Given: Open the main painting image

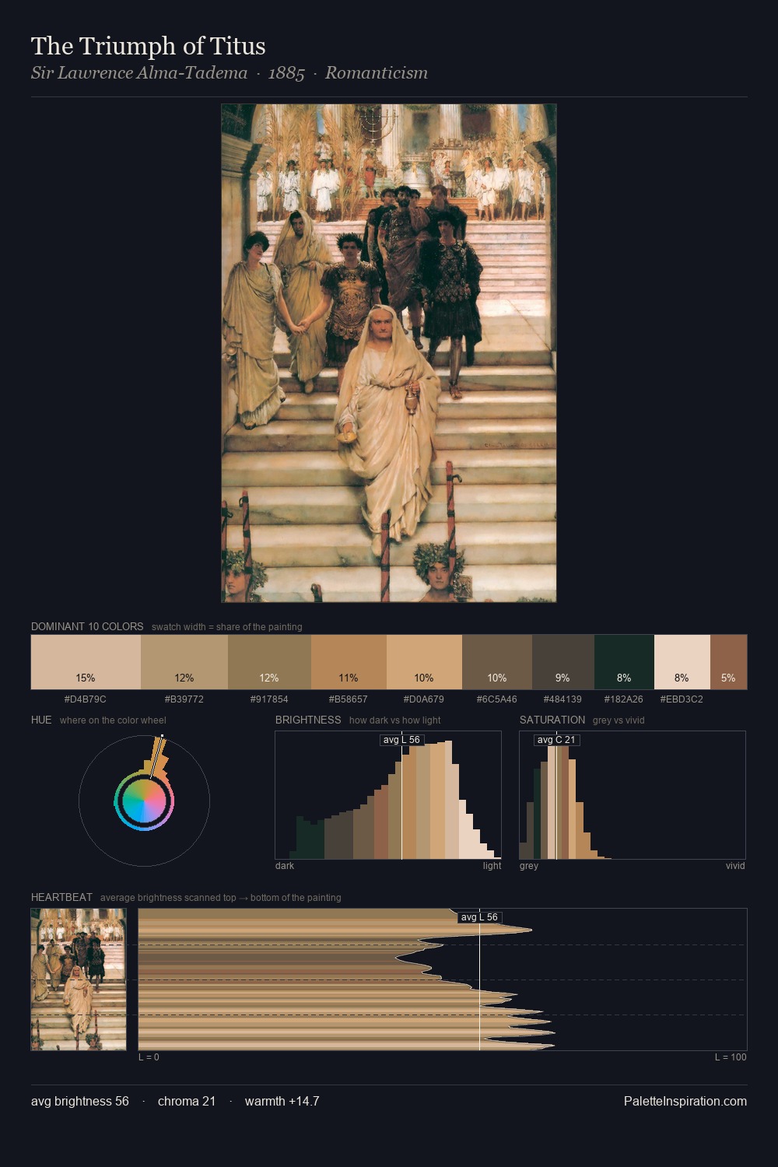Looking at the screenshot, I should pos(389,353).
